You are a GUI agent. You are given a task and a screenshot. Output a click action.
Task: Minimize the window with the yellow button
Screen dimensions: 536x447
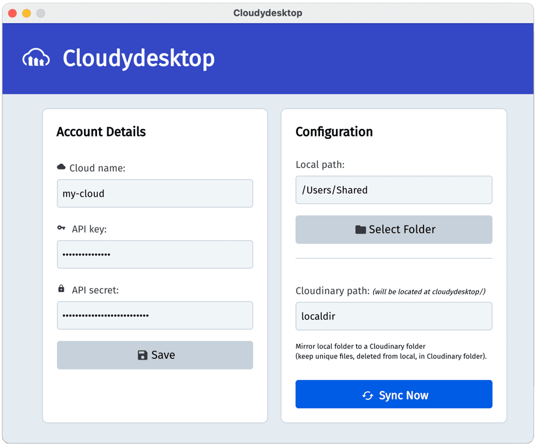click(27, 13)
